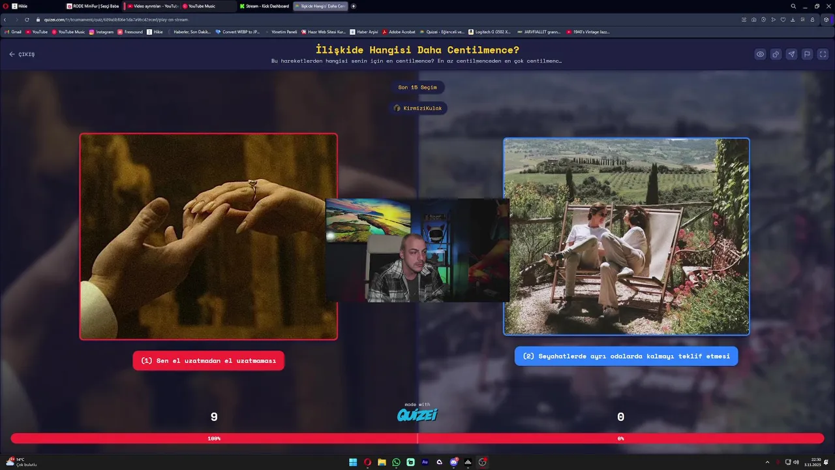Screen dimensions: 835x470
Task: Click the browser search tabs magnifier icon
Action: [x=793, y=6]
